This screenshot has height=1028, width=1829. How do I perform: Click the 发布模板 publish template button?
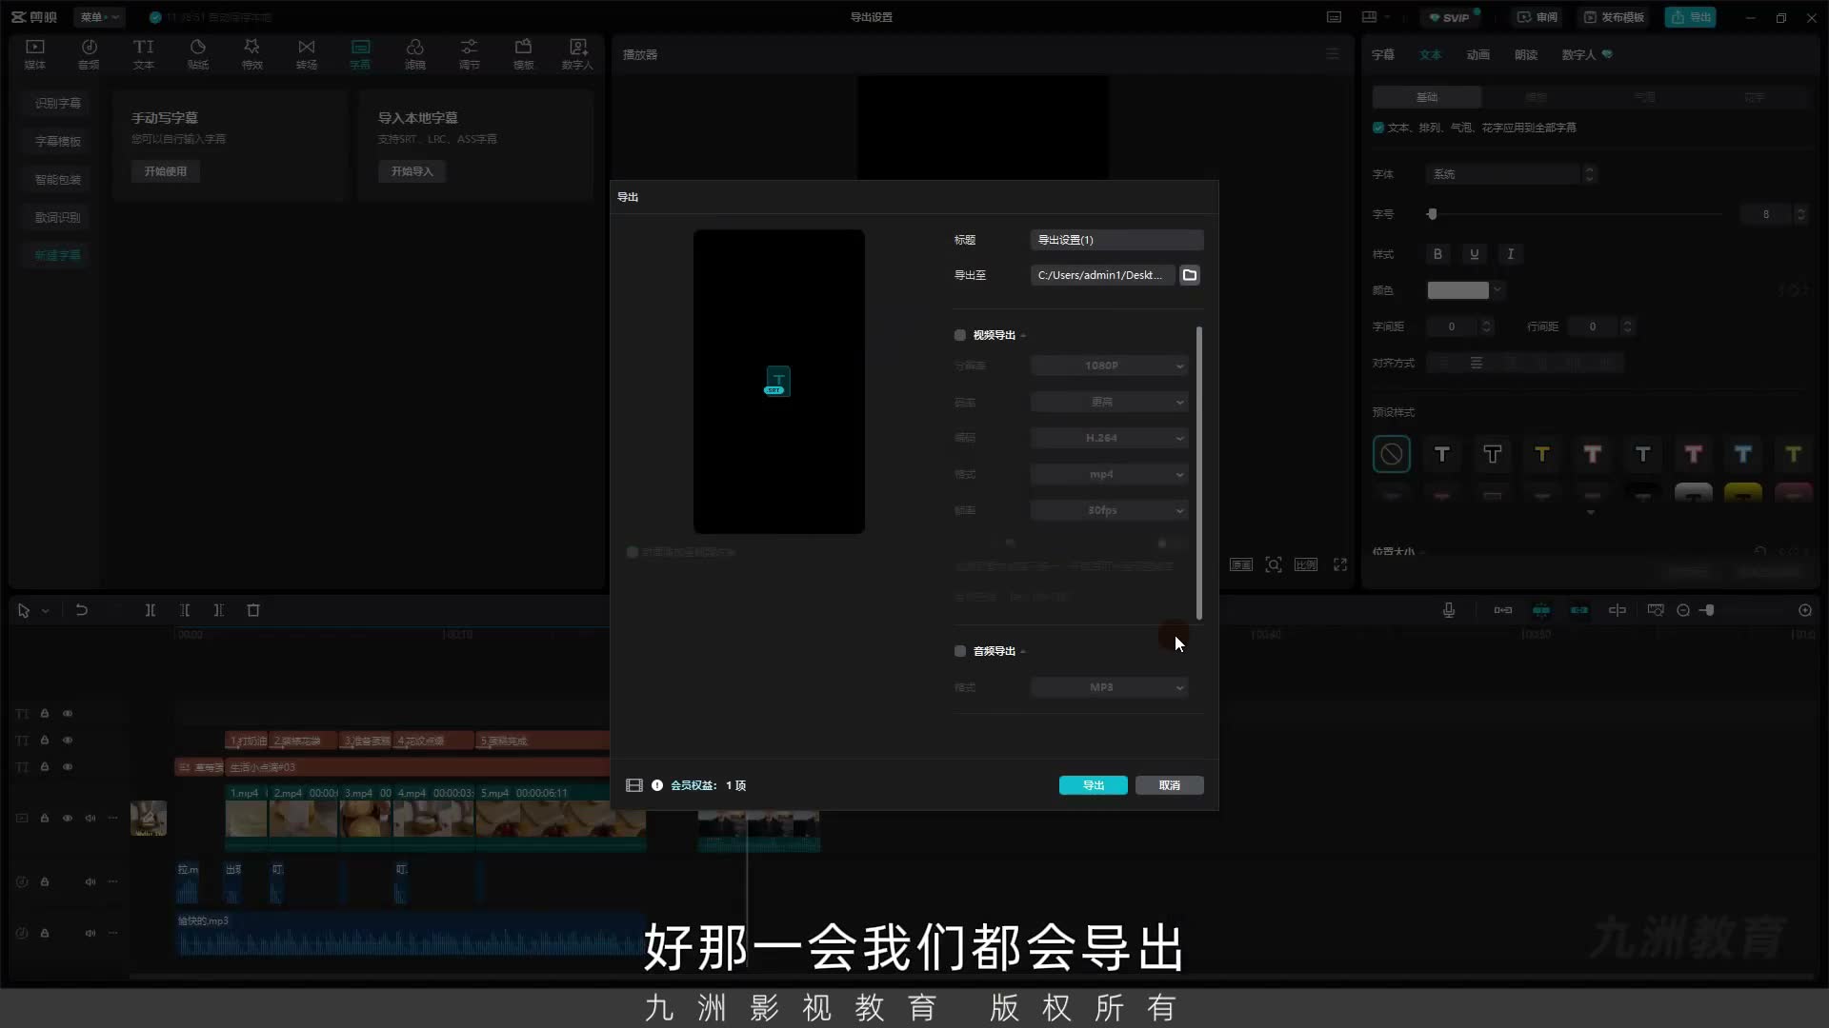[1614, 17]
